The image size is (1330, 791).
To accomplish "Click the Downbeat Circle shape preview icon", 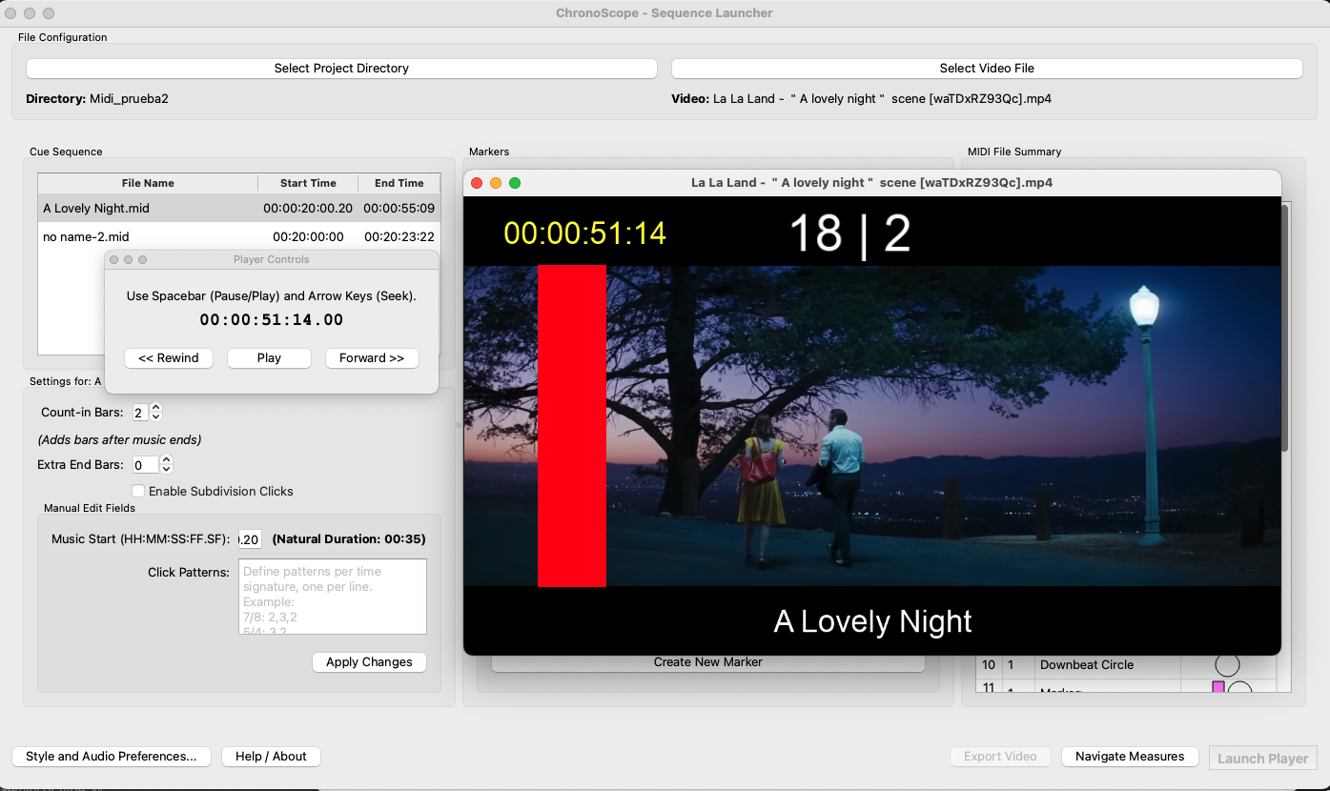I will [x=1226, y=665].
